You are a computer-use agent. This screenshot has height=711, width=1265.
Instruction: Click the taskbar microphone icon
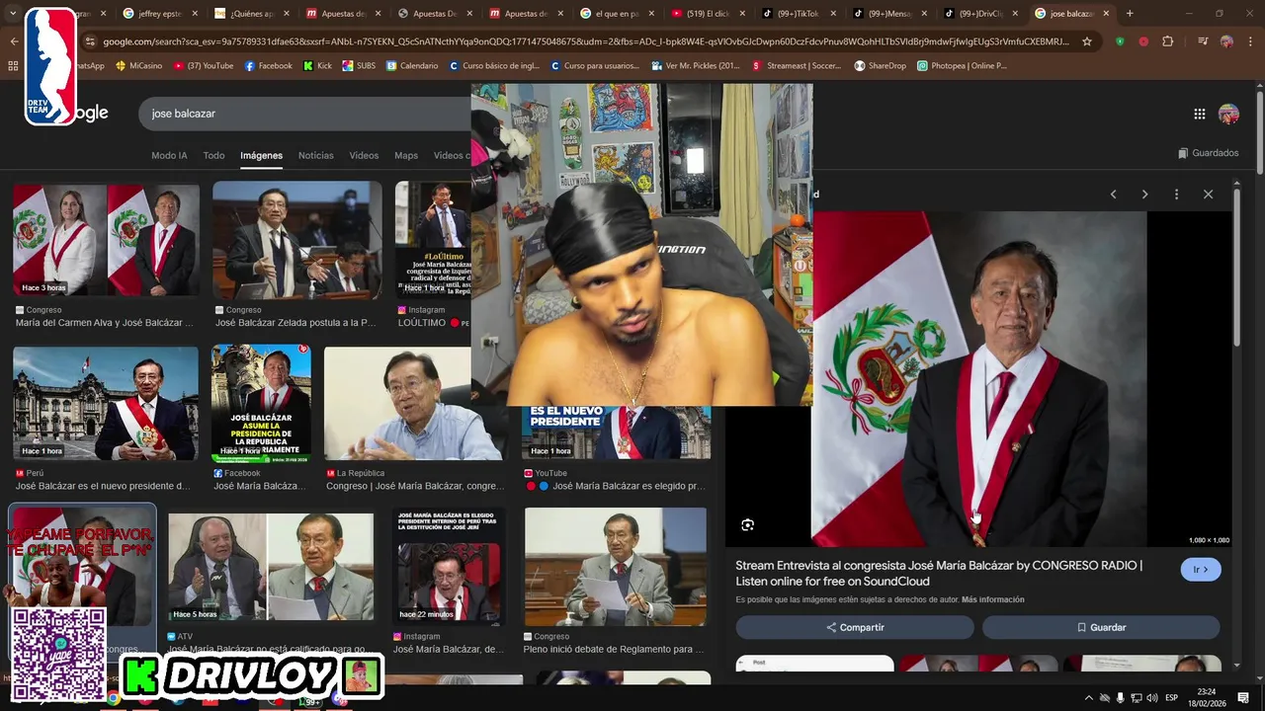click(1120, 698)
